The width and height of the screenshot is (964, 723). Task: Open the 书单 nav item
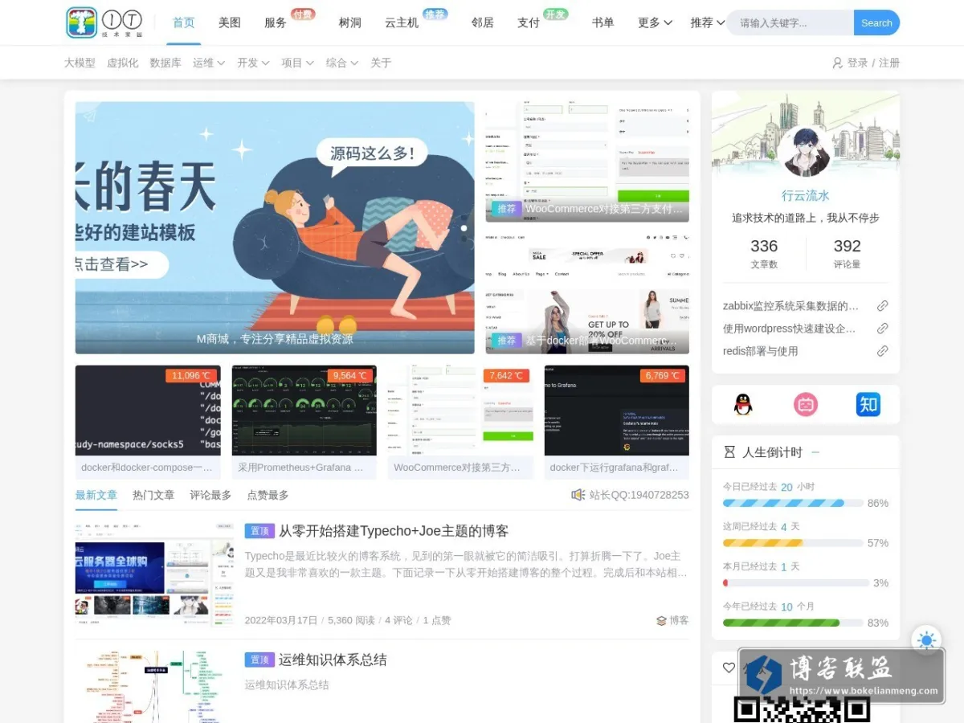(602, 22)
